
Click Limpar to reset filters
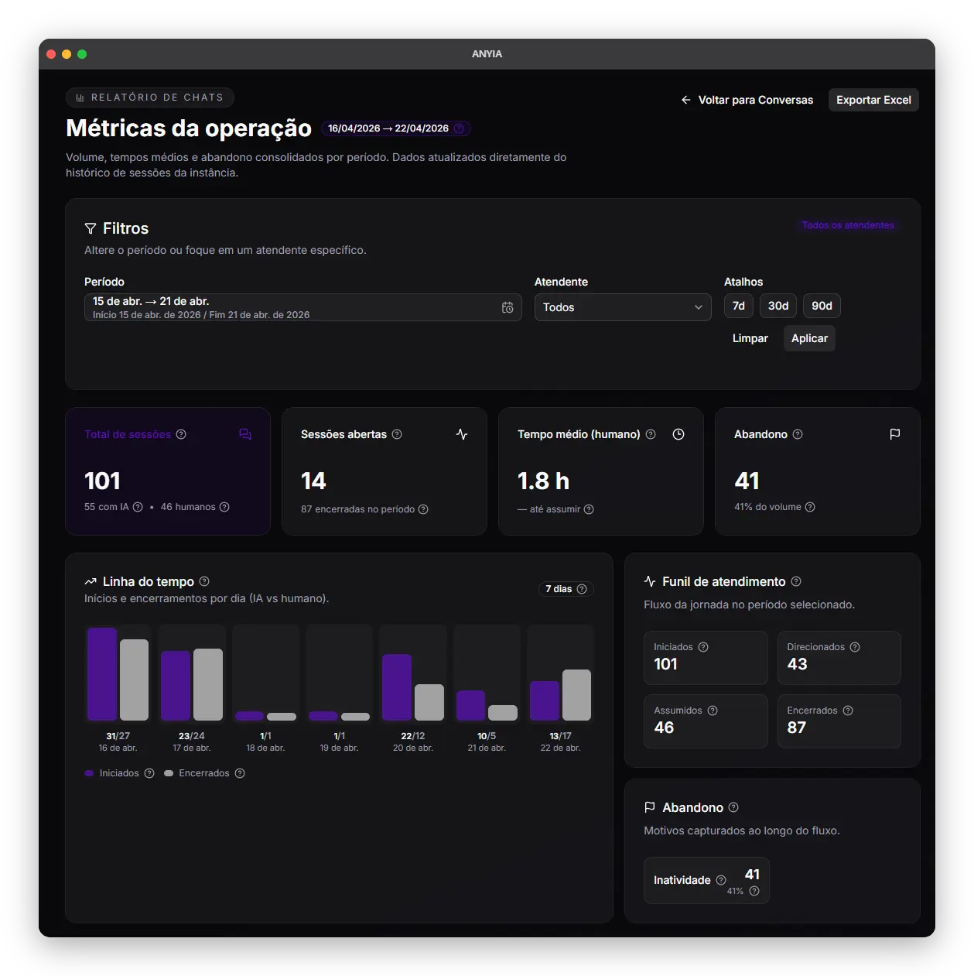tap(750, 338)
